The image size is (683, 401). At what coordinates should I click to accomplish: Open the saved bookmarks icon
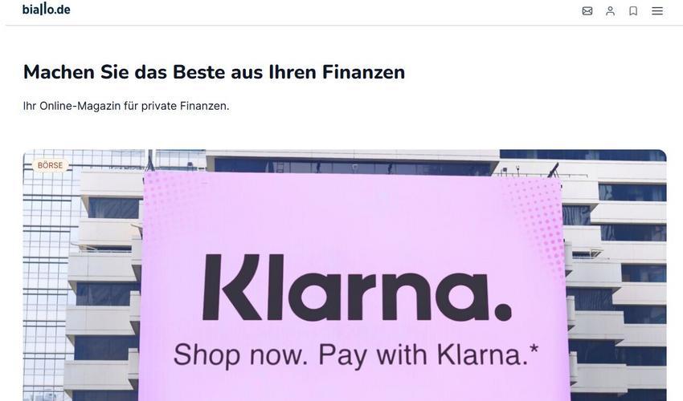pyautogui.click(x=633, y=11)
